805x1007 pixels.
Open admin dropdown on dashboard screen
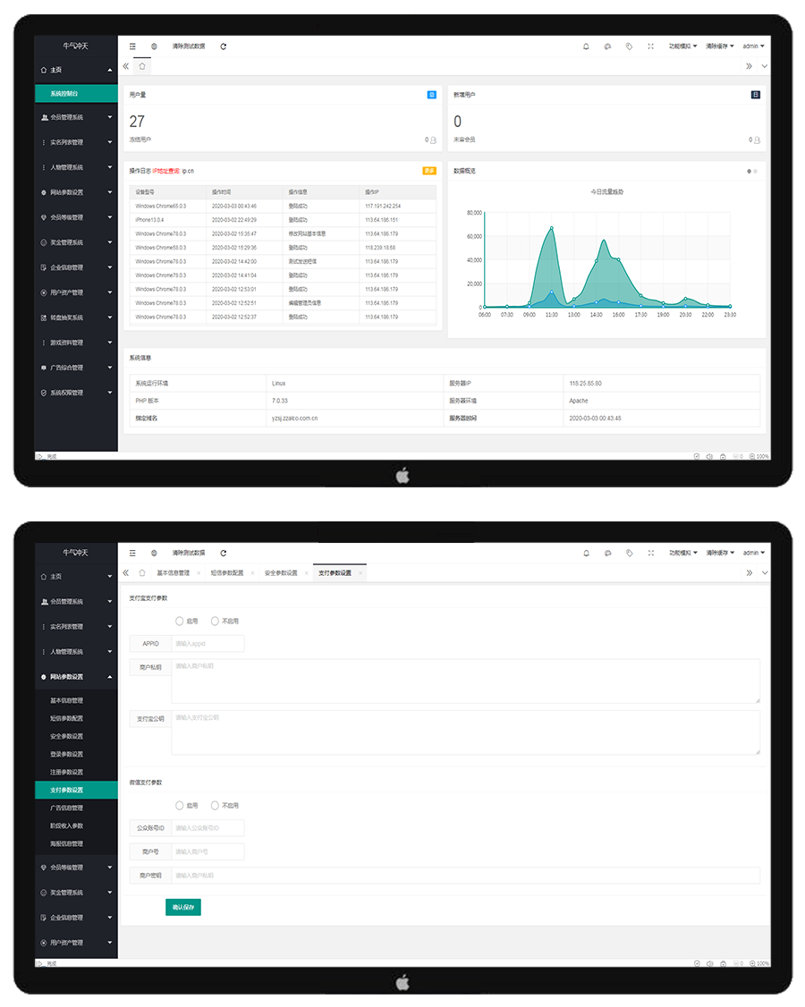coord(754,47)
